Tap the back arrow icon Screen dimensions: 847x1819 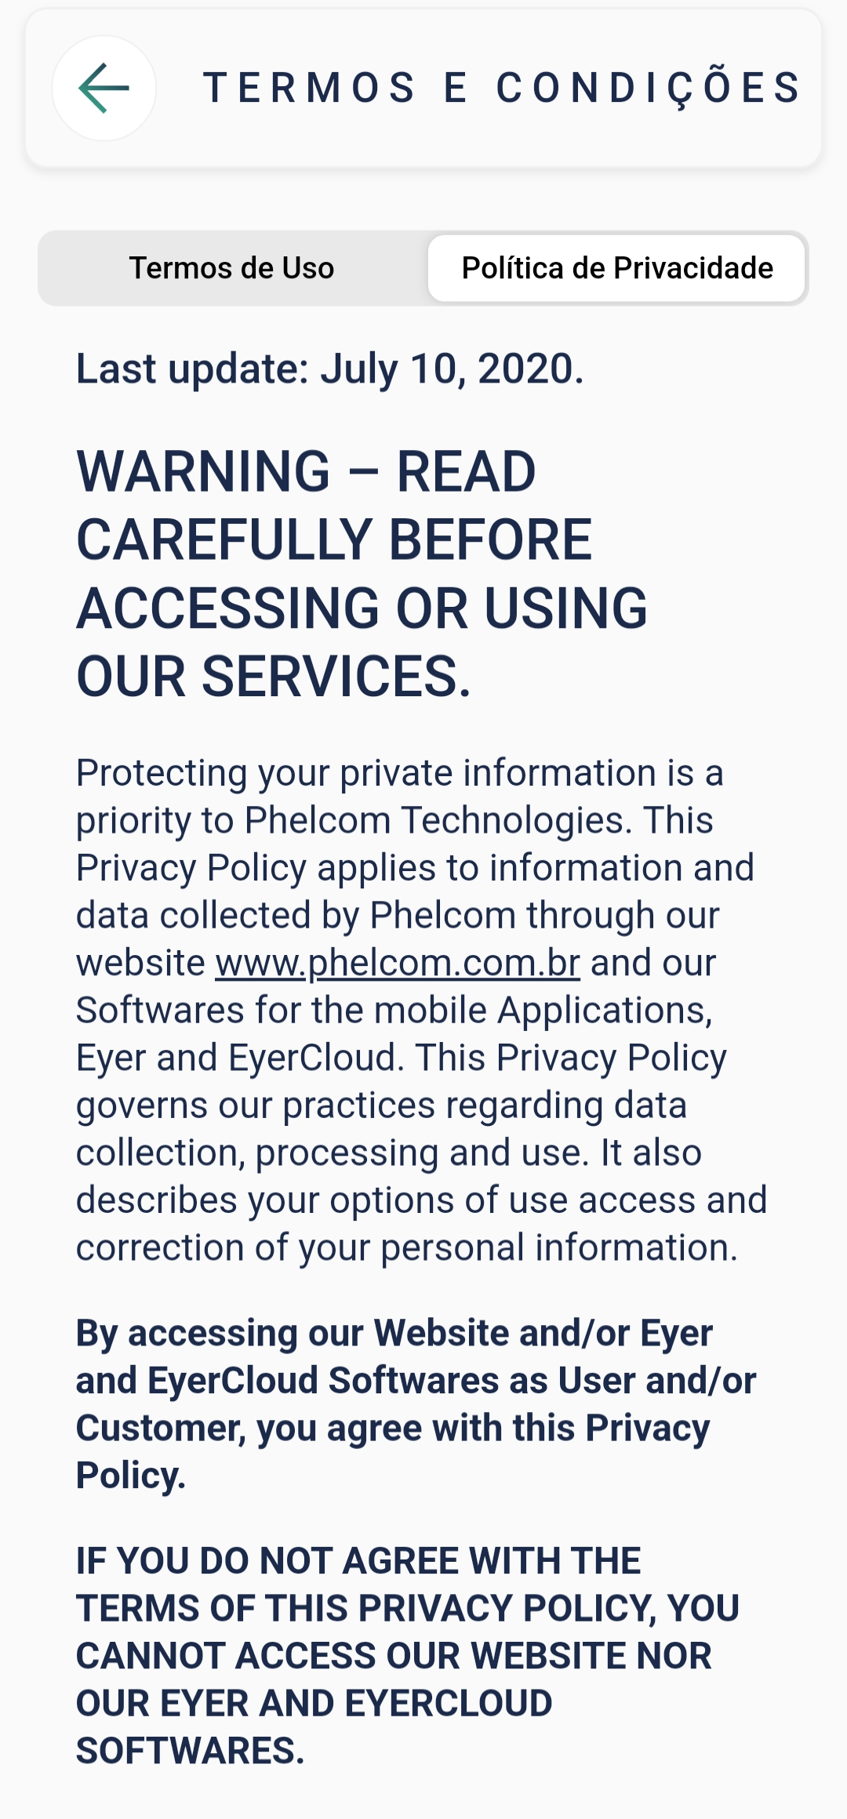coord(104,88)
